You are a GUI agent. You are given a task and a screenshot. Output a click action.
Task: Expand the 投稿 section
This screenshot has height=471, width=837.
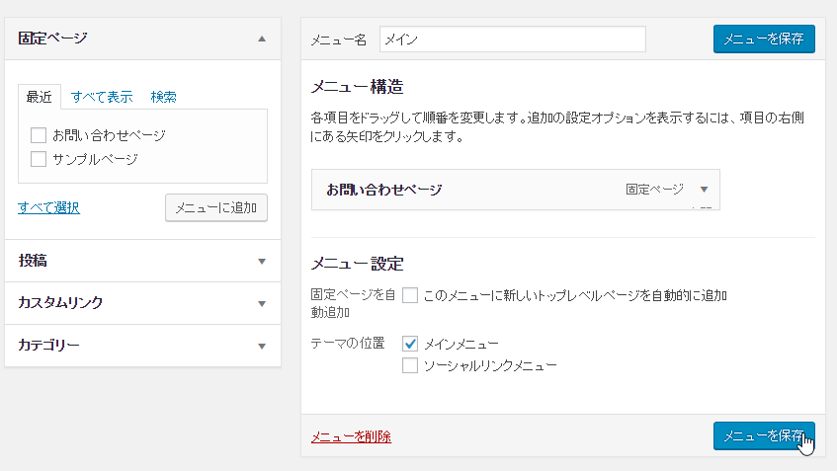click(261, 262)
